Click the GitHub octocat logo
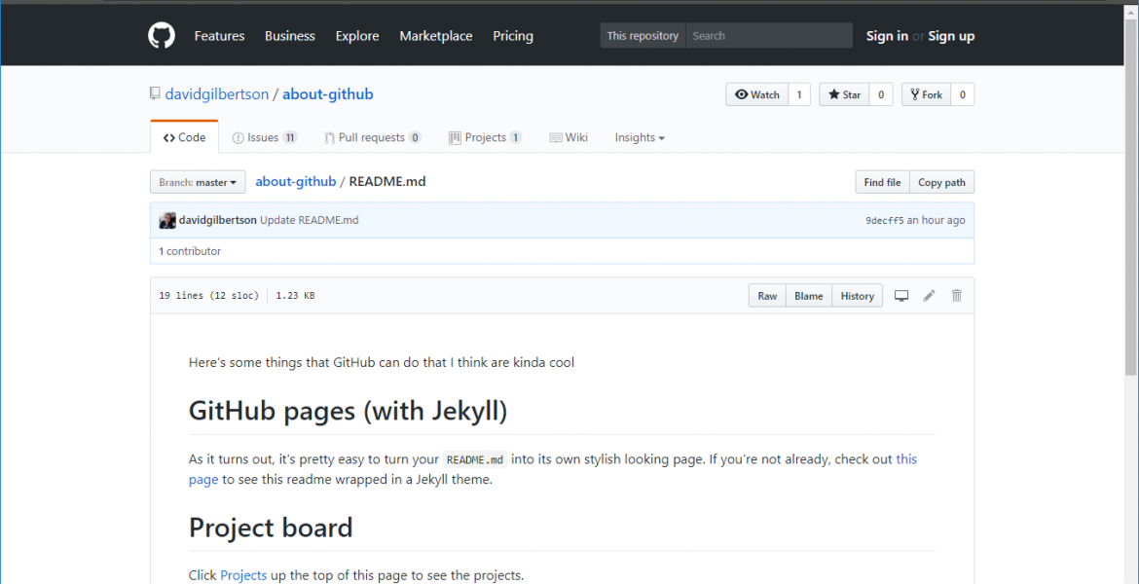The height and width of the screenshot is (584, 1139). [162, 36]
